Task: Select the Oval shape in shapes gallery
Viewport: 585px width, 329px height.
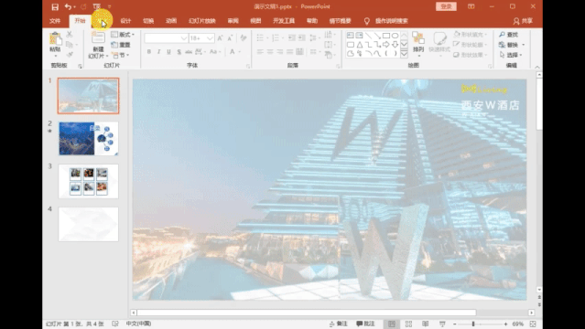Action: (395, 36)
